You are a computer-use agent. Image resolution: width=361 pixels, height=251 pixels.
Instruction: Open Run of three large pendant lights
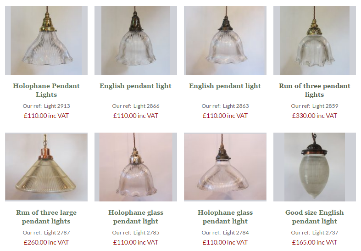pyautogui.click(x=46, y=217)
